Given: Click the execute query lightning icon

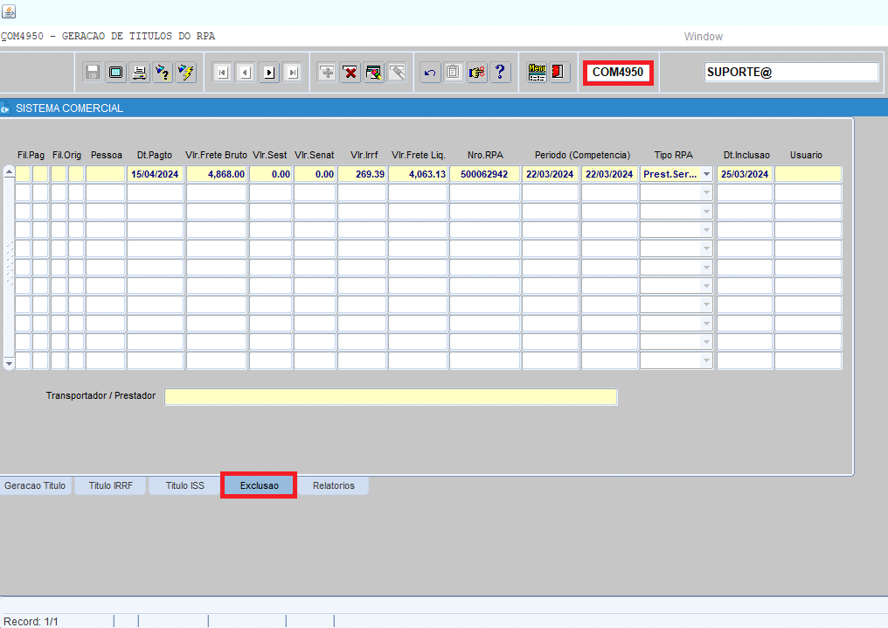Looking at the screenshot, I should (x=186, y=73).
